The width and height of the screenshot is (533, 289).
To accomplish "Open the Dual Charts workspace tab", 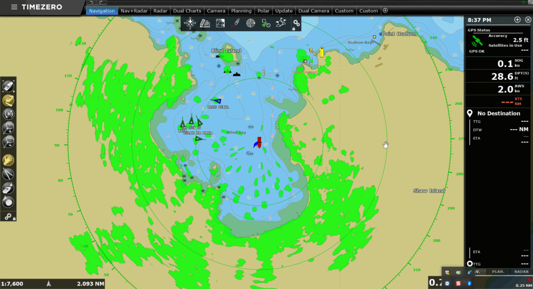I will coord(187,11).
